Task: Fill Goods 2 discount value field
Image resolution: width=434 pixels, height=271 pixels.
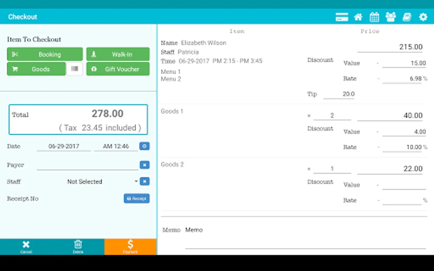Action: pyautogui.click(x=404, y=185)
